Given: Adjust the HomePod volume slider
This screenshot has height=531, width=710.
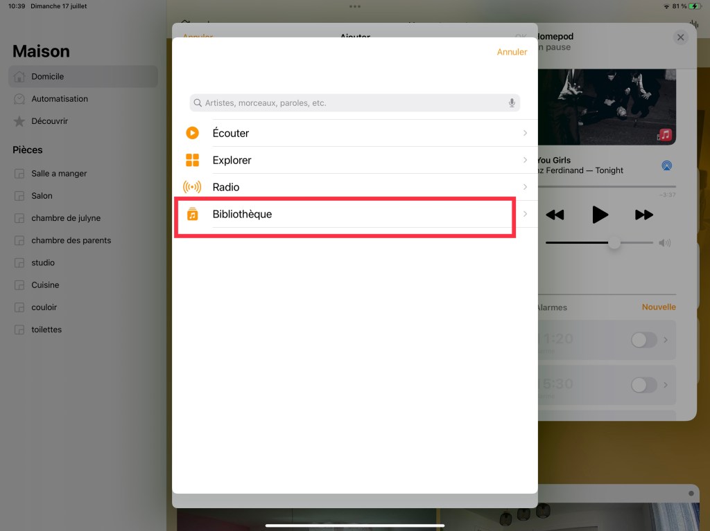Looking at the screenshot, I should click(x=614, y=243).
